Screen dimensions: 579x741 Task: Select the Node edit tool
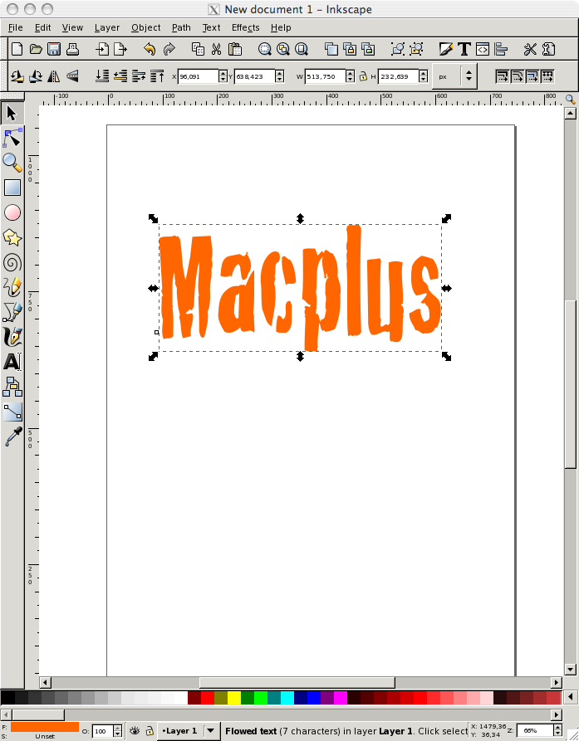[12, 138]
